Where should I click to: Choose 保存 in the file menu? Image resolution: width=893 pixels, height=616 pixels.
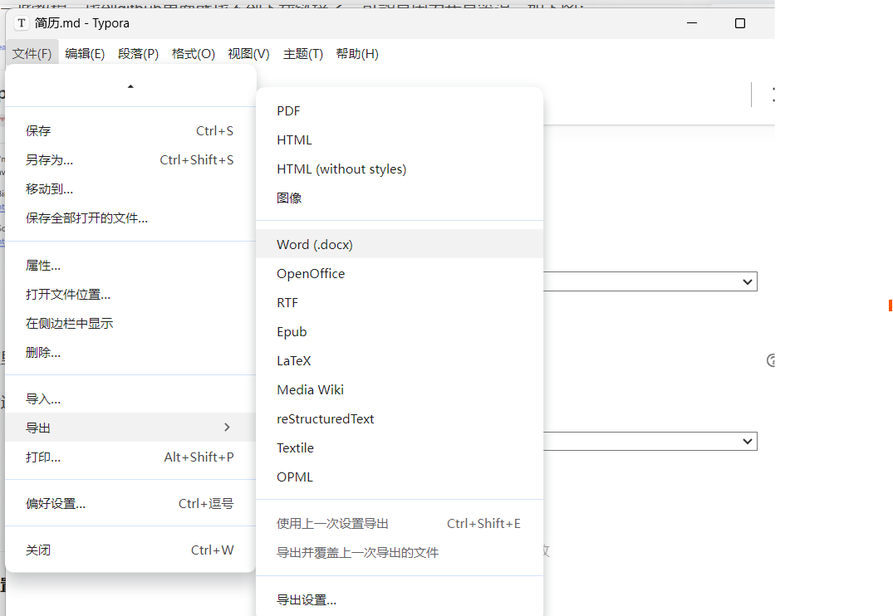pyautogui.click(x=130, y=131)
